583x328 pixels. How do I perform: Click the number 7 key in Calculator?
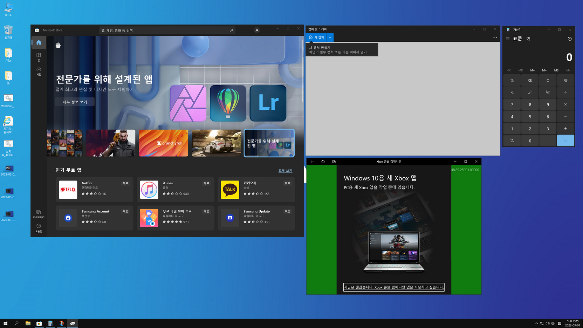pyautogui.click(x=512, y=104)
